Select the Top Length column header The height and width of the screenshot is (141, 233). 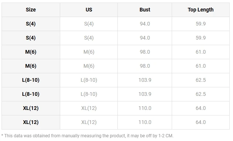(201, 10)
